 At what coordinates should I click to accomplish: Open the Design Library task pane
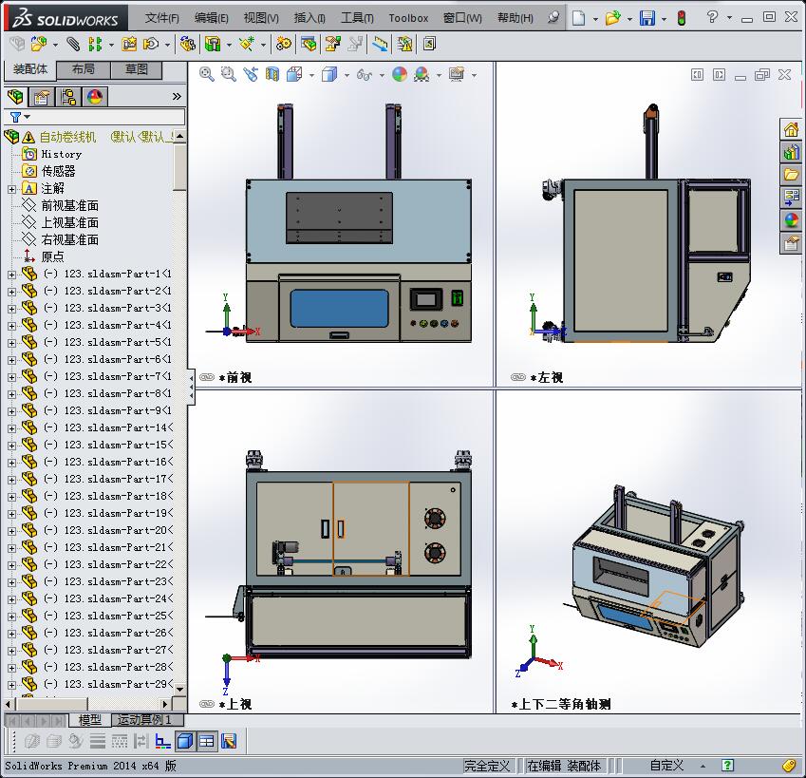[x=794, y=151]
